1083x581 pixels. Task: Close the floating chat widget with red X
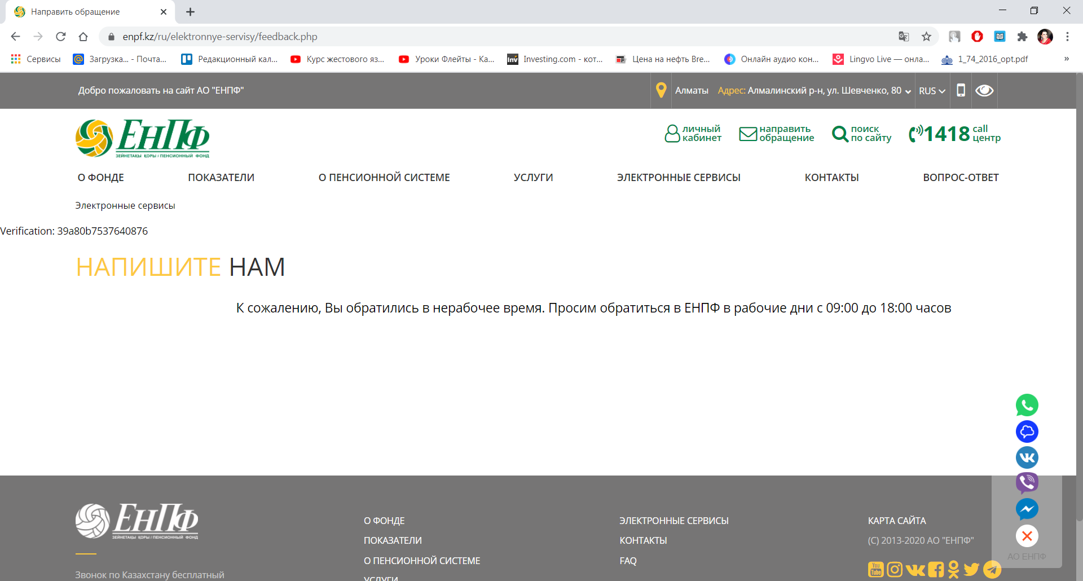pyautogui.click(x=1027, y=536)
